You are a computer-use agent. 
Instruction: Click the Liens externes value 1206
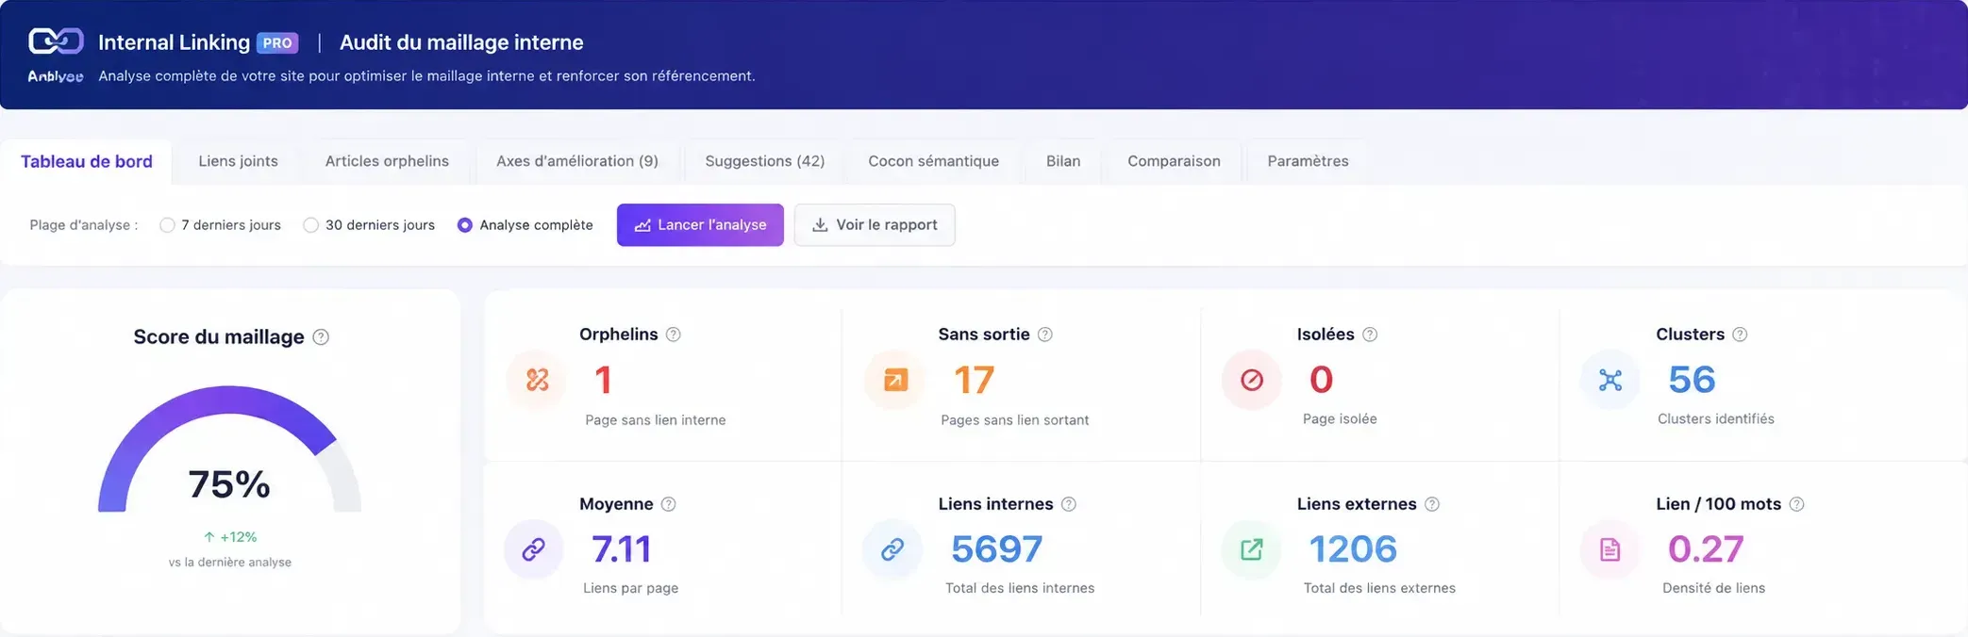pos(1353,549)
